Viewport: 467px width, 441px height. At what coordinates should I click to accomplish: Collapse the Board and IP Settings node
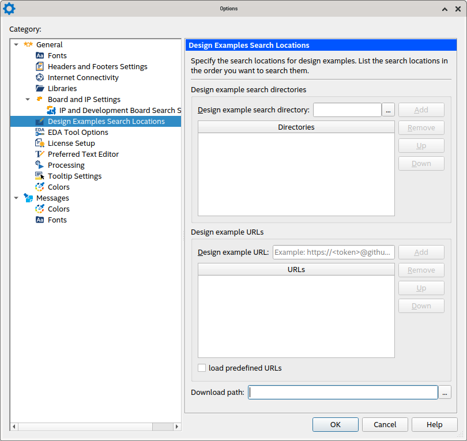point(28,99)
